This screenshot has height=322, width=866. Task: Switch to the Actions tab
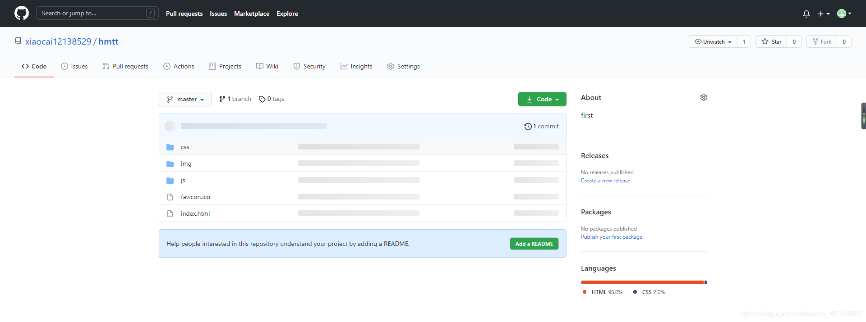(x=179, y=66)
